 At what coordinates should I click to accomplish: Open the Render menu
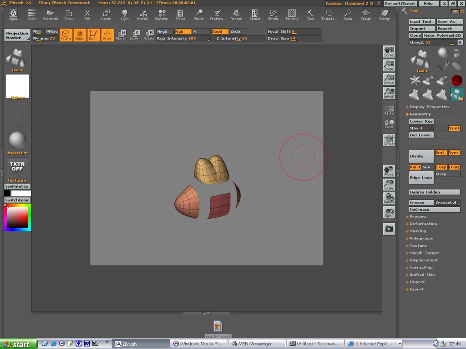tap(236, 14)
